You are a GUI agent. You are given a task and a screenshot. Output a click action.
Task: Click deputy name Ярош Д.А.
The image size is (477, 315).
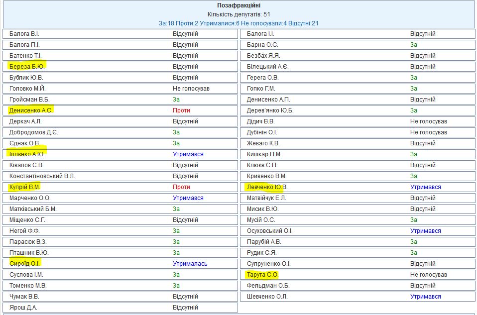coord(23,308)
